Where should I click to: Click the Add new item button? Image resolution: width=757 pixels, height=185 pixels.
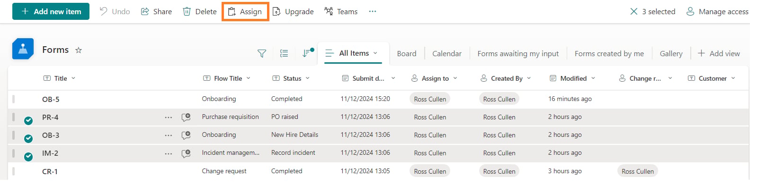click(x=51, y=11)
